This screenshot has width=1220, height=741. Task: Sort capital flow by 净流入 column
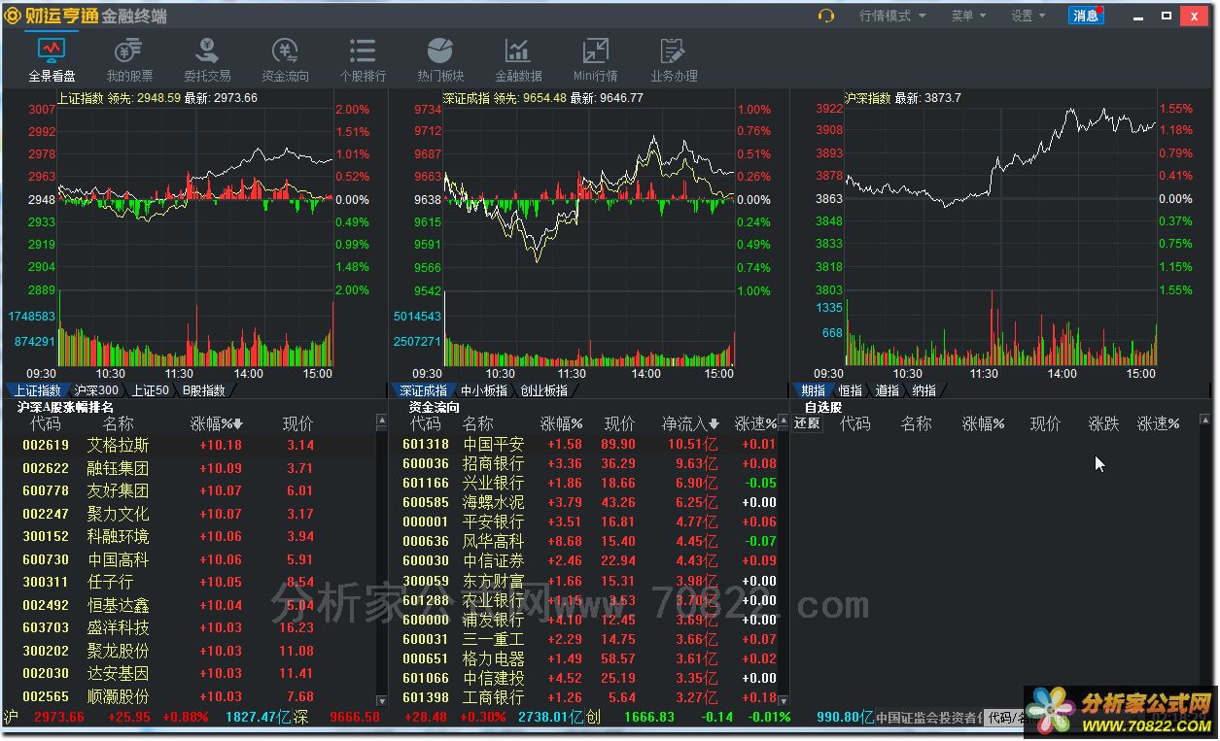[691, 423]
